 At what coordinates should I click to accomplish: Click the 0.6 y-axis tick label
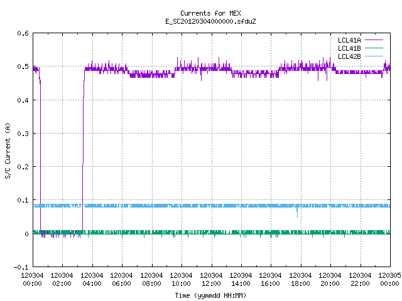pyautogui.click(x=23, y=33)
